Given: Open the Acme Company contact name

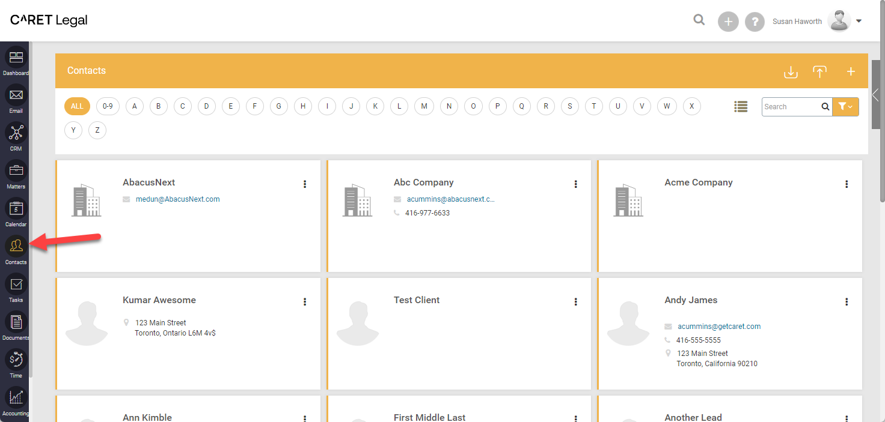Looking at the screenshot, I should [x=699, y=182].
